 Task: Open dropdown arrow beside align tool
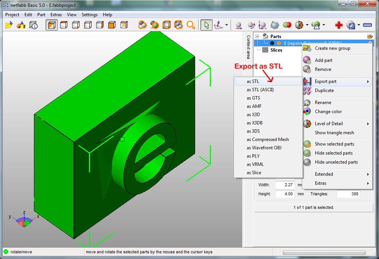(226, 25)
